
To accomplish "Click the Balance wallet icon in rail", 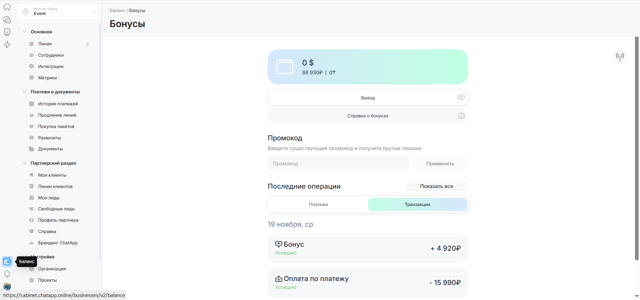I will point(7,262).
